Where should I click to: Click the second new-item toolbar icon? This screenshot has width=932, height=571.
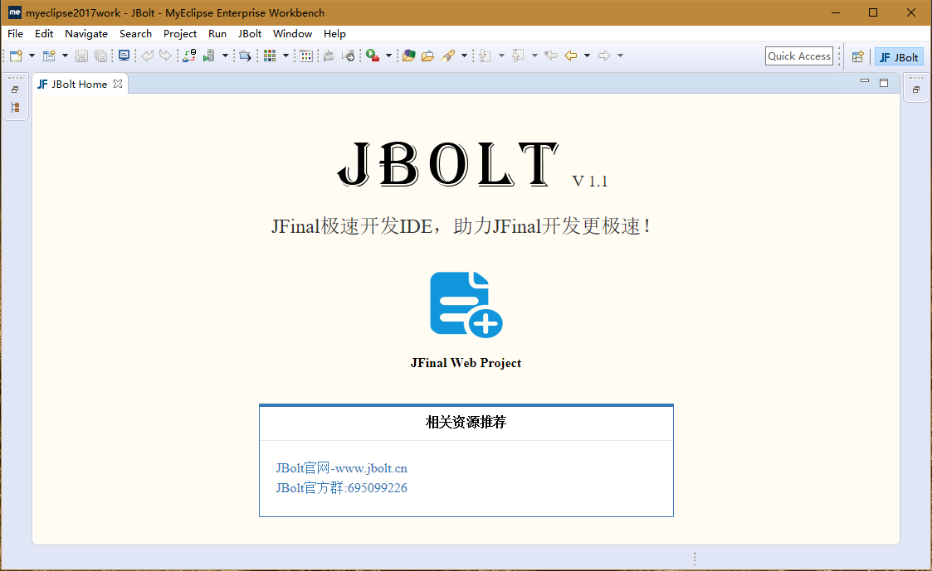pyautogui.click(x=49, y=56)
